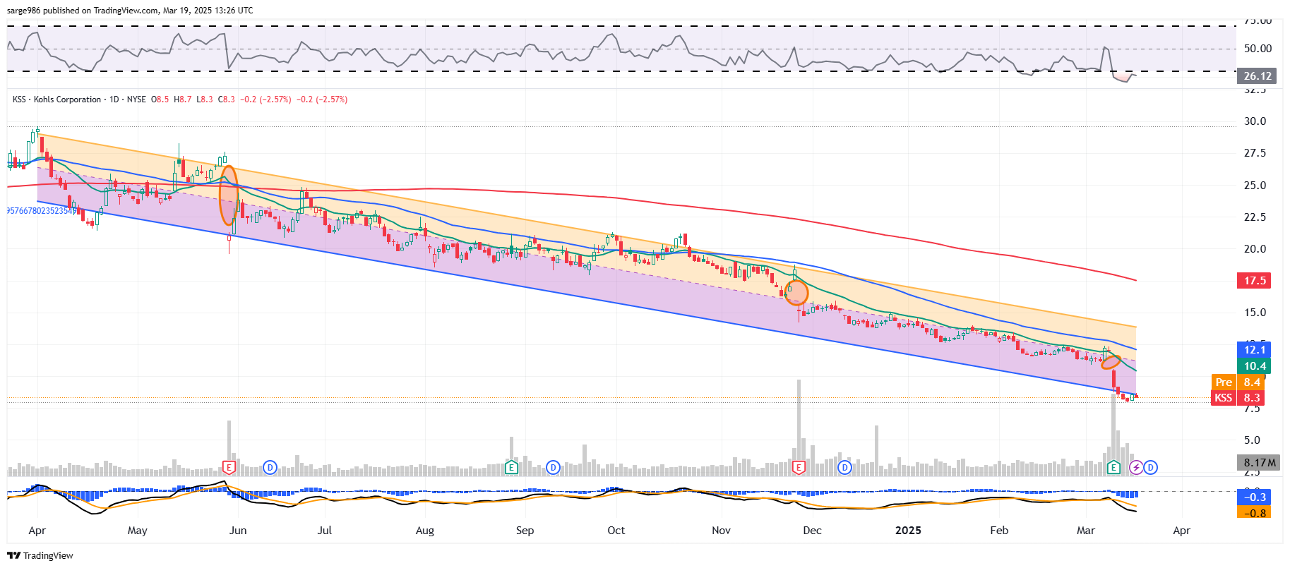Click the 2025 label on time axis
Image resolution: width=1290 pixels, height=568 pixels.
coord(908,531)
